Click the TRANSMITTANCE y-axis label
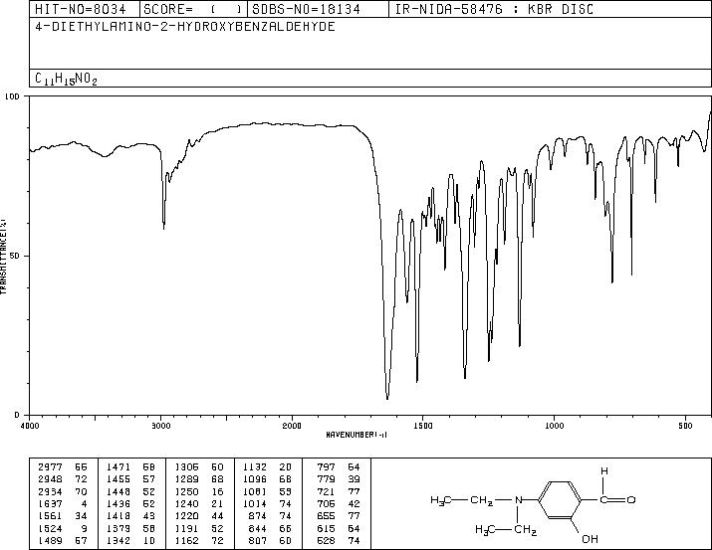This screenshot has width=712, height=550. click(x=3, y=257)
